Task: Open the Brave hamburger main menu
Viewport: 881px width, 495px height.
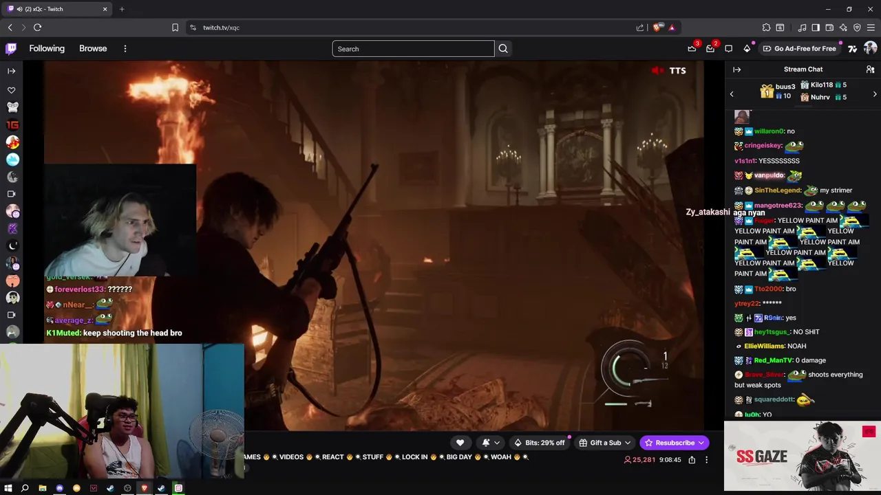Action: (x=871, y=27)
